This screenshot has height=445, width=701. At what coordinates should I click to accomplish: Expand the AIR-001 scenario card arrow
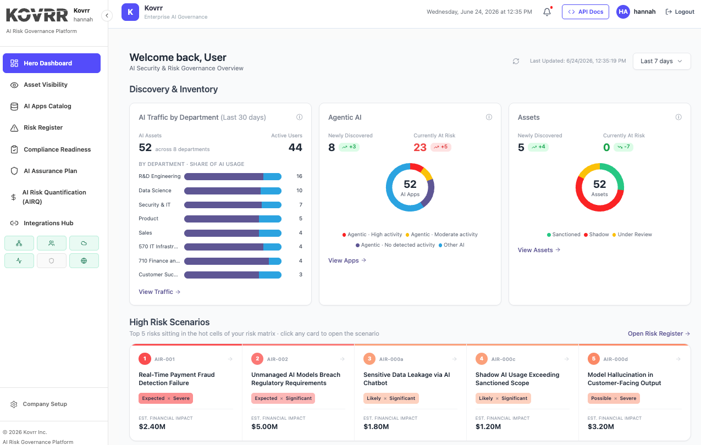(230, 359)
